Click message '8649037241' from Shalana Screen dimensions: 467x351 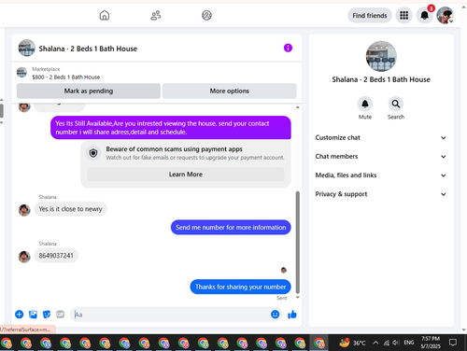pyautogui.click(x=56, y=256)
